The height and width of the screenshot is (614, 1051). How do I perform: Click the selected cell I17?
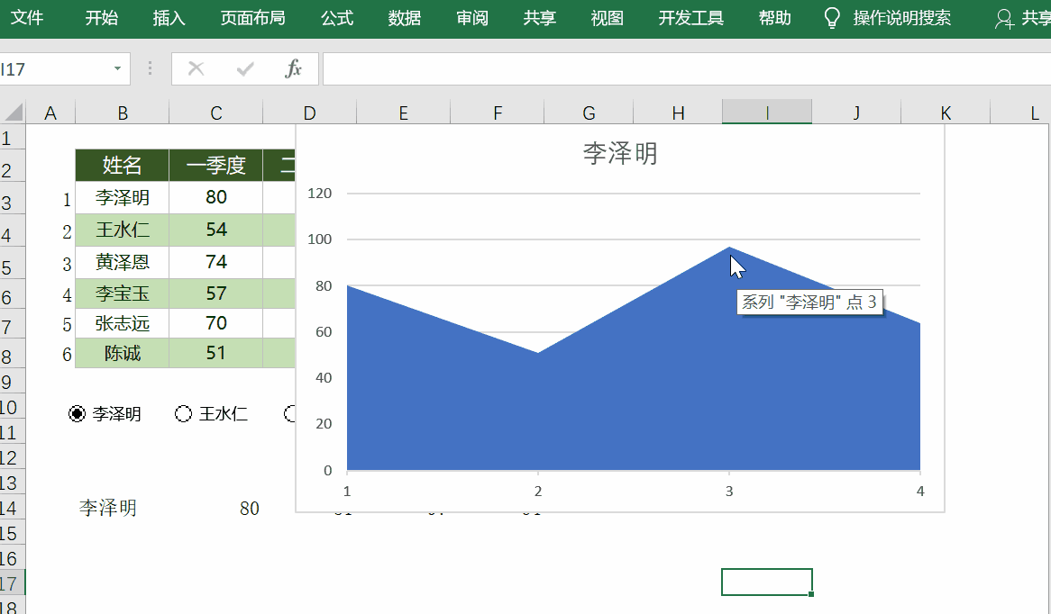pos(767,582)
